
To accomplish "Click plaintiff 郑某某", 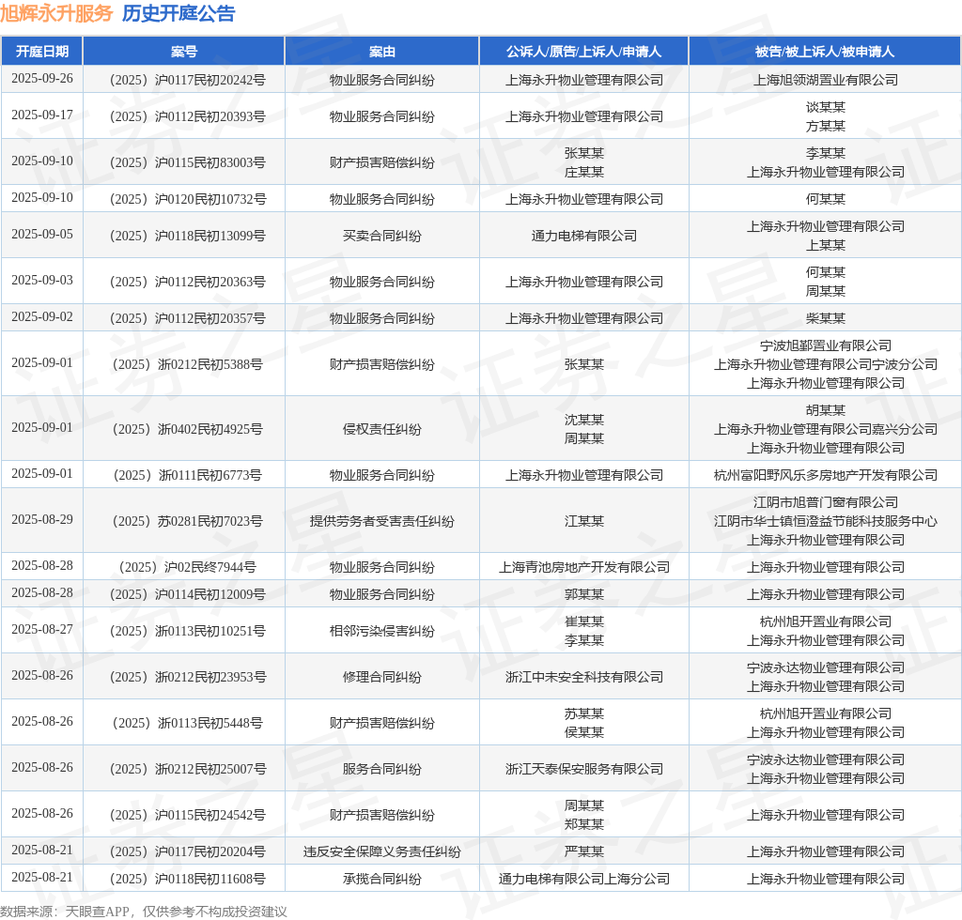I will (584, 825).
